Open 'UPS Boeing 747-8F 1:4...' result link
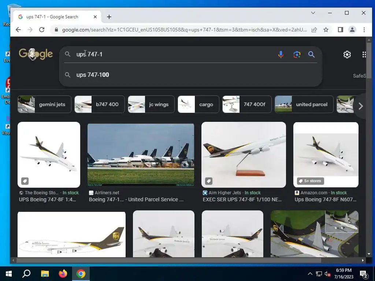 pos(47,199)
